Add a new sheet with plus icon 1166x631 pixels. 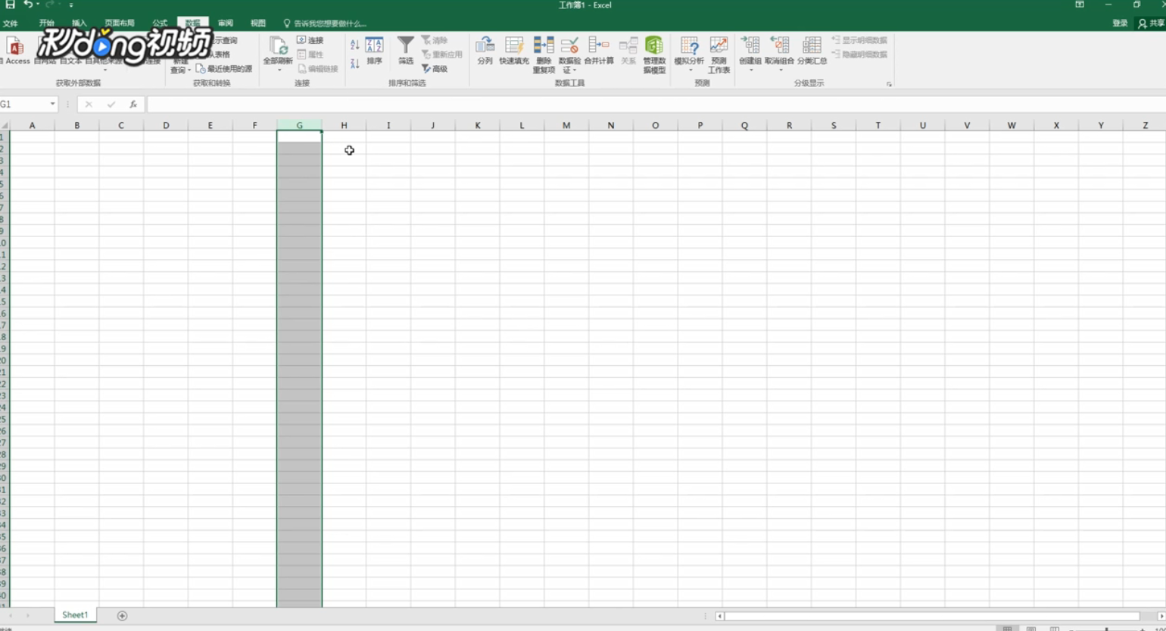(x=122, y=616)
